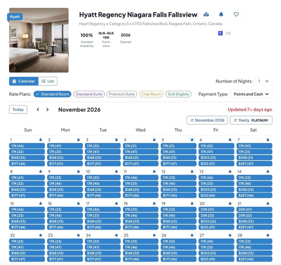Screen dimensions: 281x265
Task: Set alert bell for November 10
Action: click(116, 171)
